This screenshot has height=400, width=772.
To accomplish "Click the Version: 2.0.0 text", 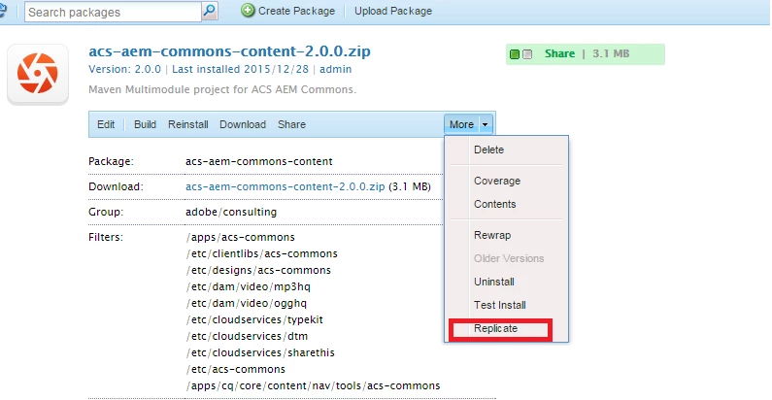I will 124,69.
